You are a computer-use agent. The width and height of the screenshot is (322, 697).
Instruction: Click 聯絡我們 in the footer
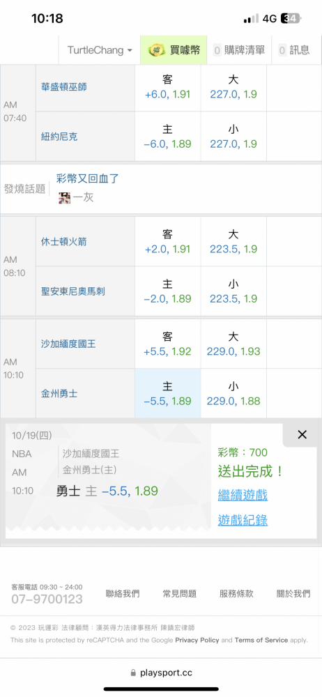point(122,593)
